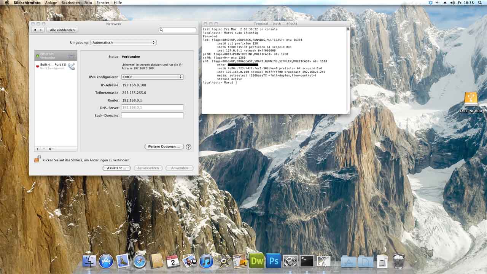The height and width of the screenshot is (274, 487).
Task: Open the help button in Netzwerk
Action: [188, 147]
